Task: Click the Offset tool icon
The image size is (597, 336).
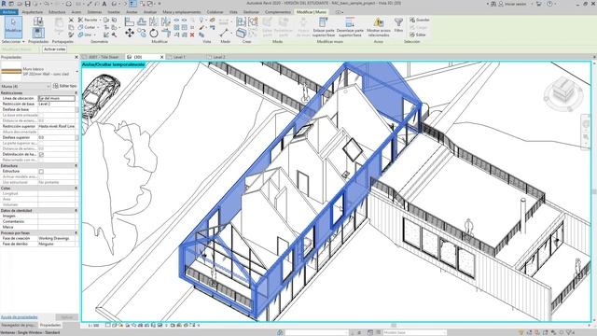Action: click(142, 21)
